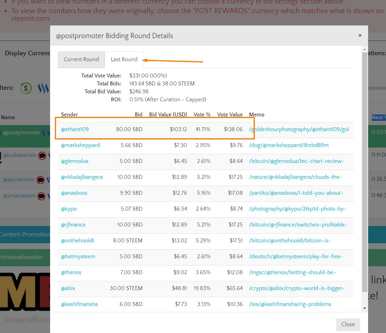Close dialog with the X icon
The height and width of the screenshot is (333, 386).
coord(360,35)
